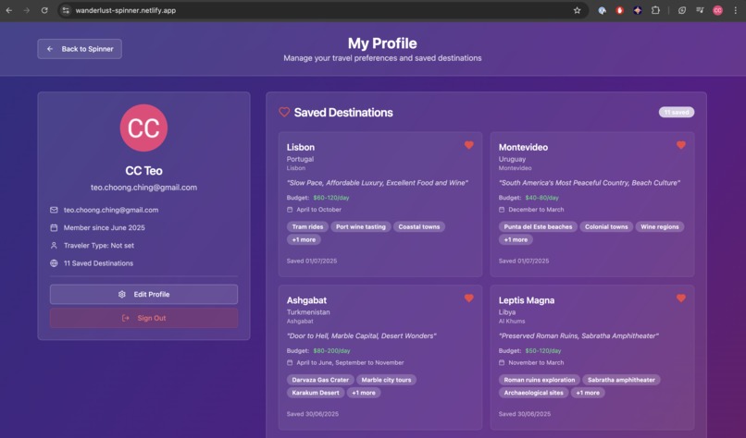Reload the page with the refresh icon

44,10
